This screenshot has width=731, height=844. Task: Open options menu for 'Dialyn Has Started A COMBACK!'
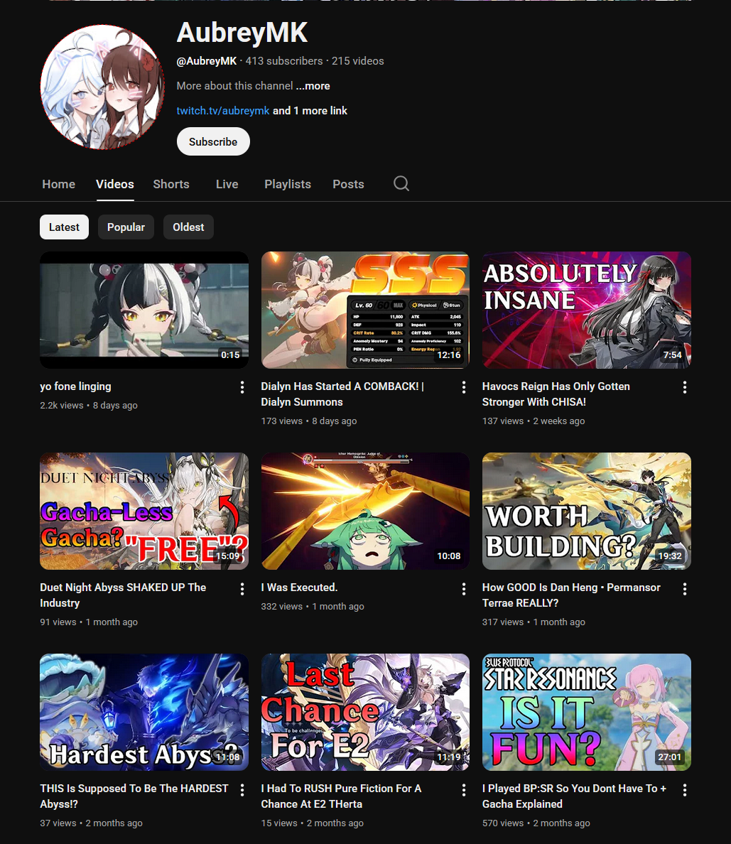tap(463, 387)
